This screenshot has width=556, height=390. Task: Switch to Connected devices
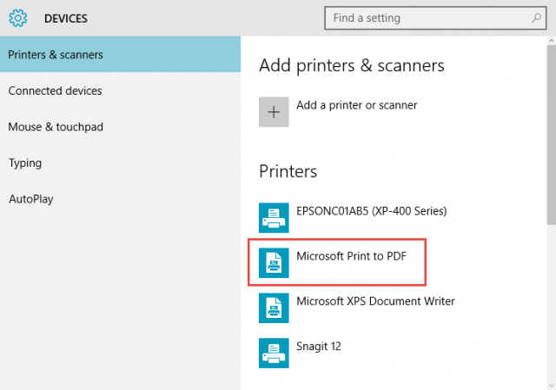tap(55, 90)
